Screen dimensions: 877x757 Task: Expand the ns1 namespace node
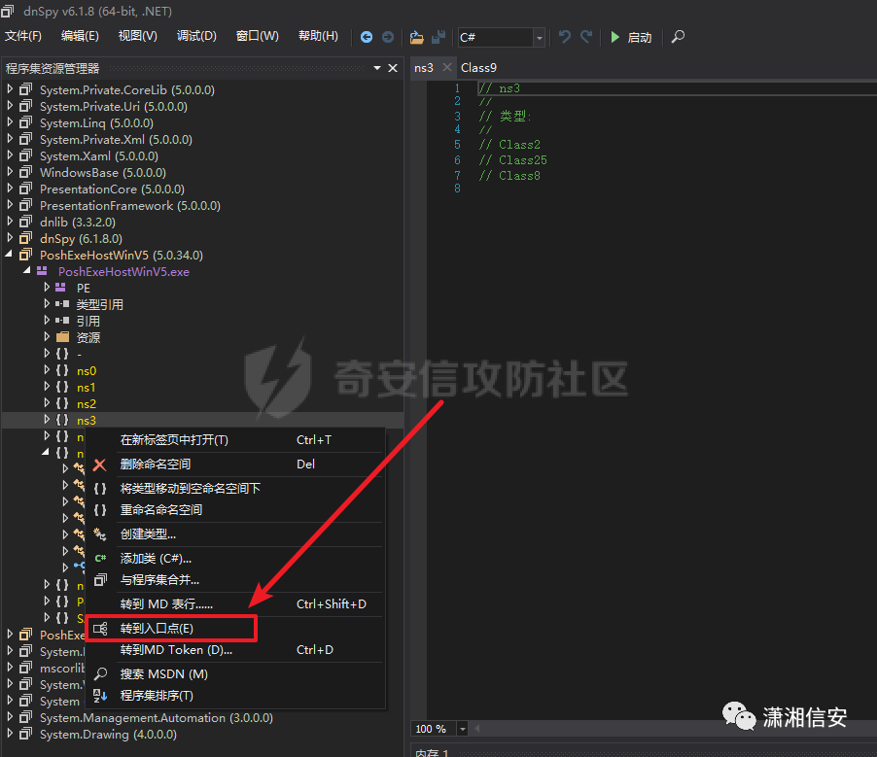(x=47, y=387)
